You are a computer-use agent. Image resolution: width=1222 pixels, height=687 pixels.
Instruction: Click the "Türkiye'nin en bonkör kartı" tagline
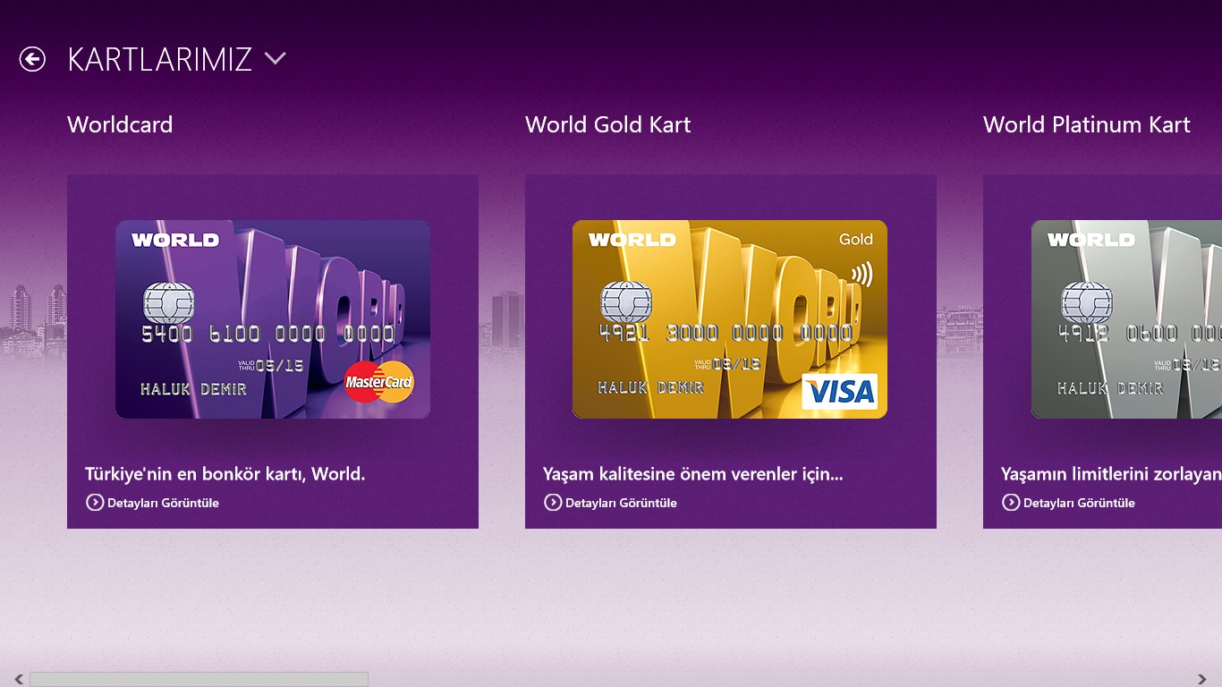pyautogui.click(x=225, y=474)
